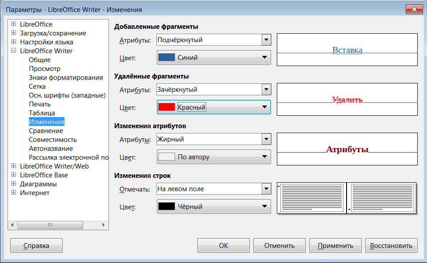Click the Вставка preview box
The image size is (427, 263).
pyautogui.click(x=347, y=50)
